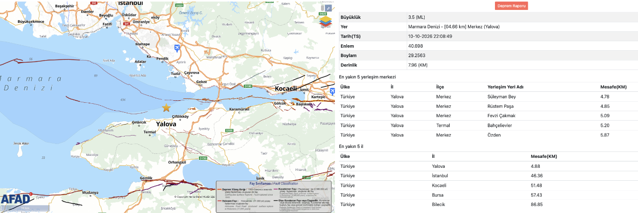Click the Fay Sınıflaması fault legend box

tap(273, 197)
